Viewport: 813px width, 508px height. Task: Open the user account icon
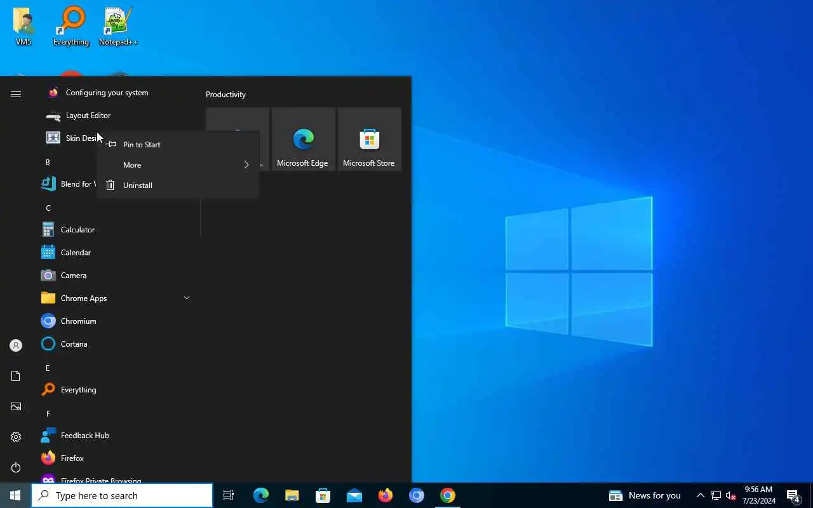click(x=16, y=345)
